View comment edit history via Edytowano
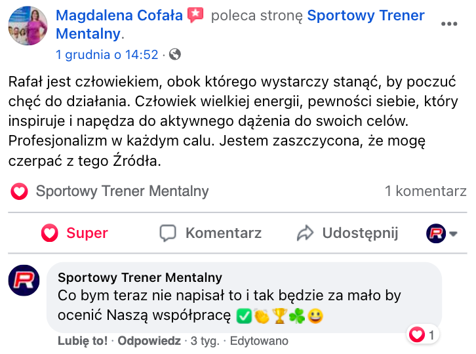Screen dimensions: 476x354 click(x=259, y=342)
